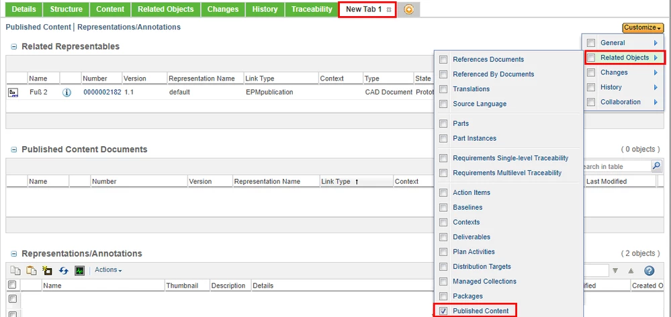The width and height of the screenshot is (671, 317).
Task: Switch to the Structure tab
Action: (66, 9)
